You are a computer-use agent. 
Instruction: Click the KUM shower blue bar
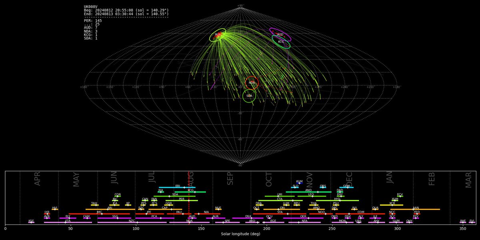point(299,183)
